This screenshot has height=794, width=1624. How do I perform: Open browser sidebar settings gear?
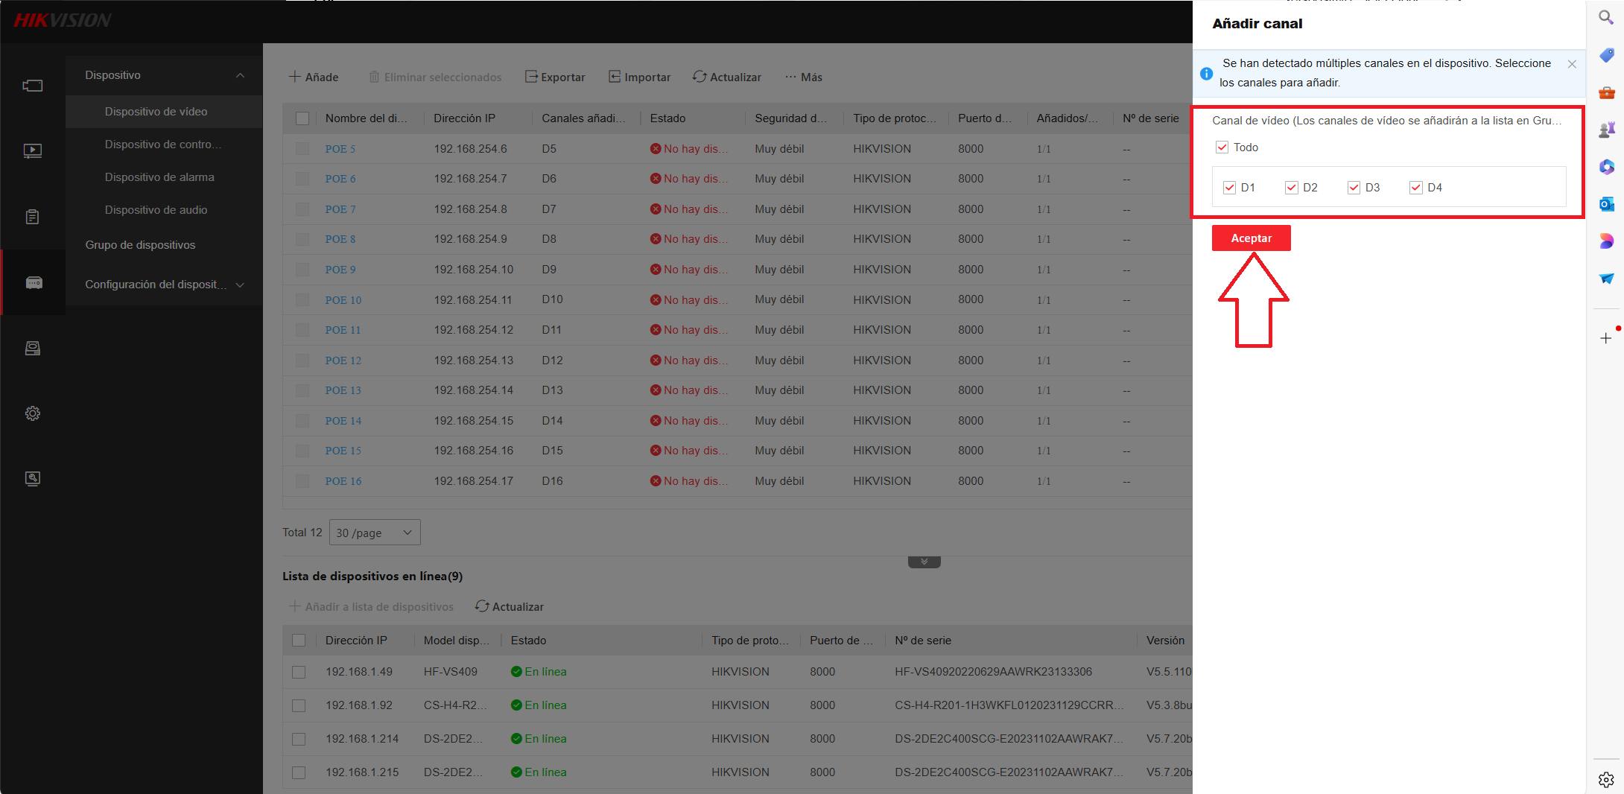pos(1606,779)
